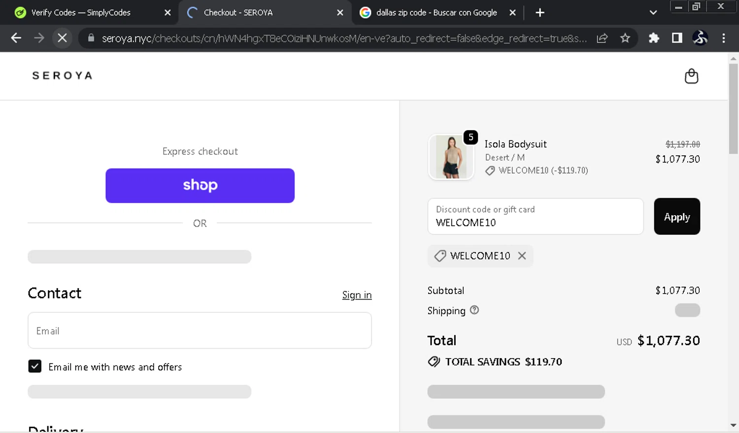Click the total savings tag icon
This screenshot has width=739, height=433.
(x=434, y=362)
